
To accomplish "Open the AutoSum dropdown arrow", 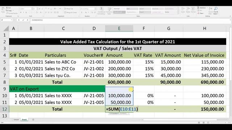I will pyautogui.click(x=207, y=8).
